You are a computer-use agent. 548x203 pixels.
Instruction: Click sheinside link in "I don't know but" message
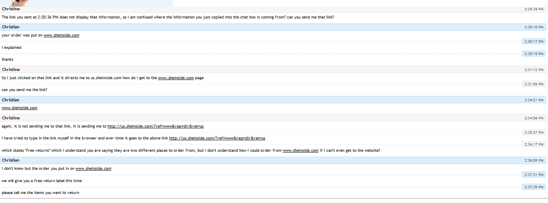click(93, 169)
